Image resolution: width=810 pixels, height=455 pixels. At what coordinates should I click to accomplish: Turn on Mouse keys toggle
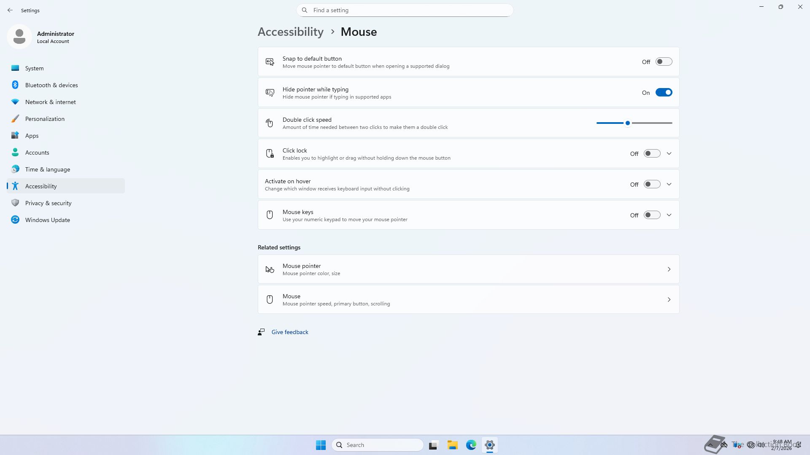pos(652,215)
